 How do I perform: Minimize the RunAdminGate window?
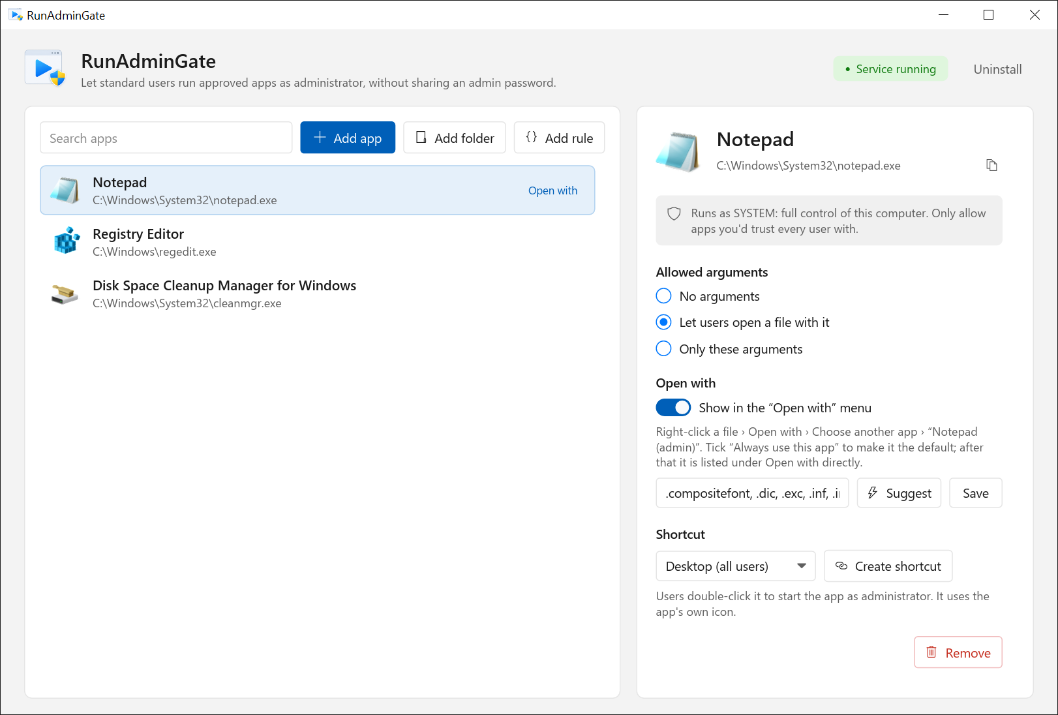[943, 15]
